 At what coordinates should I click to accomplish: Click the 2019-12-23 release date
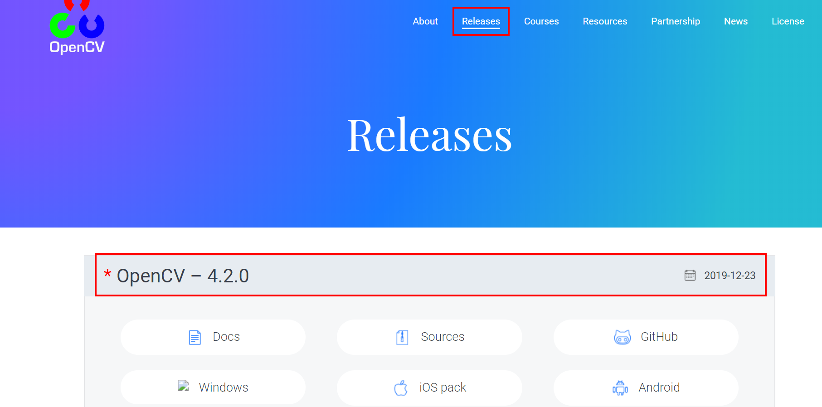[x=730, y=276]
